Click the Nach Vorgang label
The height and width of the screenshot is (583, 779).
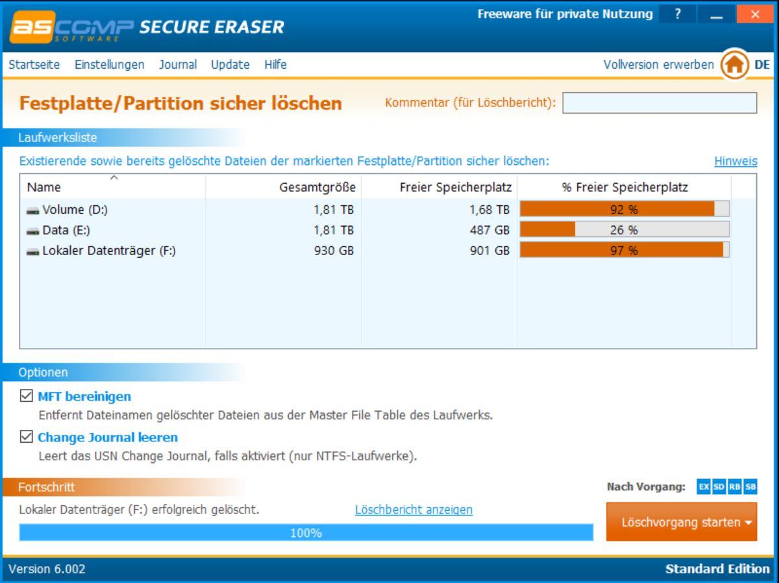[x=647, y=487]
